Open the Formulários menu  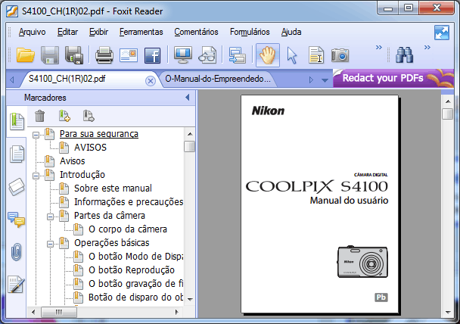point(250,32)
